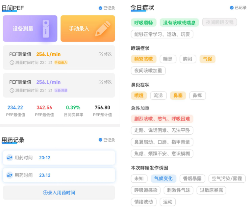This screenshot has width=249, height=211.
Task: Deselect the 鼻塞 rhinitis symptom tag
Action: [x=178, y=95]
